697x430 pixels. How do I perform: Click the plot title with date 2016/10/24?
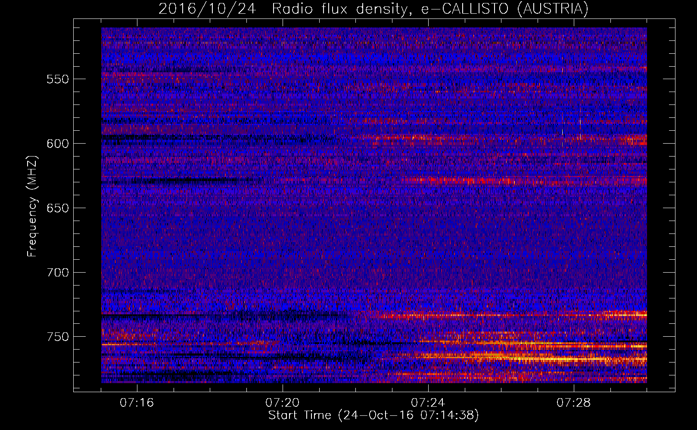click(373, 9)
